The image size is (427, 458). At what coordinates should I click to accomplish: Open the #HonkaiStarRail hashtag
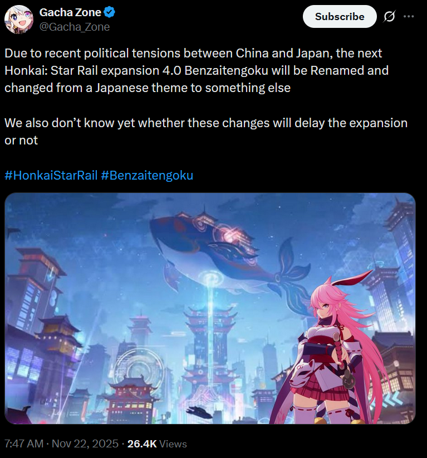tap(51, 175)
